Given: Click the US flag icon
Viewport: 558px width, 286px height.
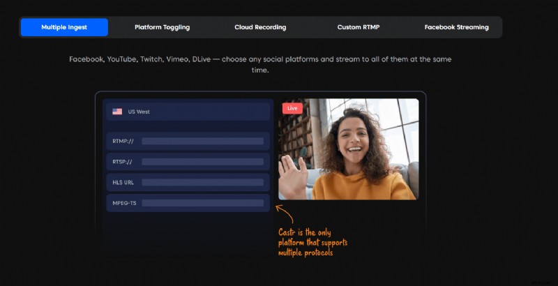Looking at the screenshot, I should 117,112.
